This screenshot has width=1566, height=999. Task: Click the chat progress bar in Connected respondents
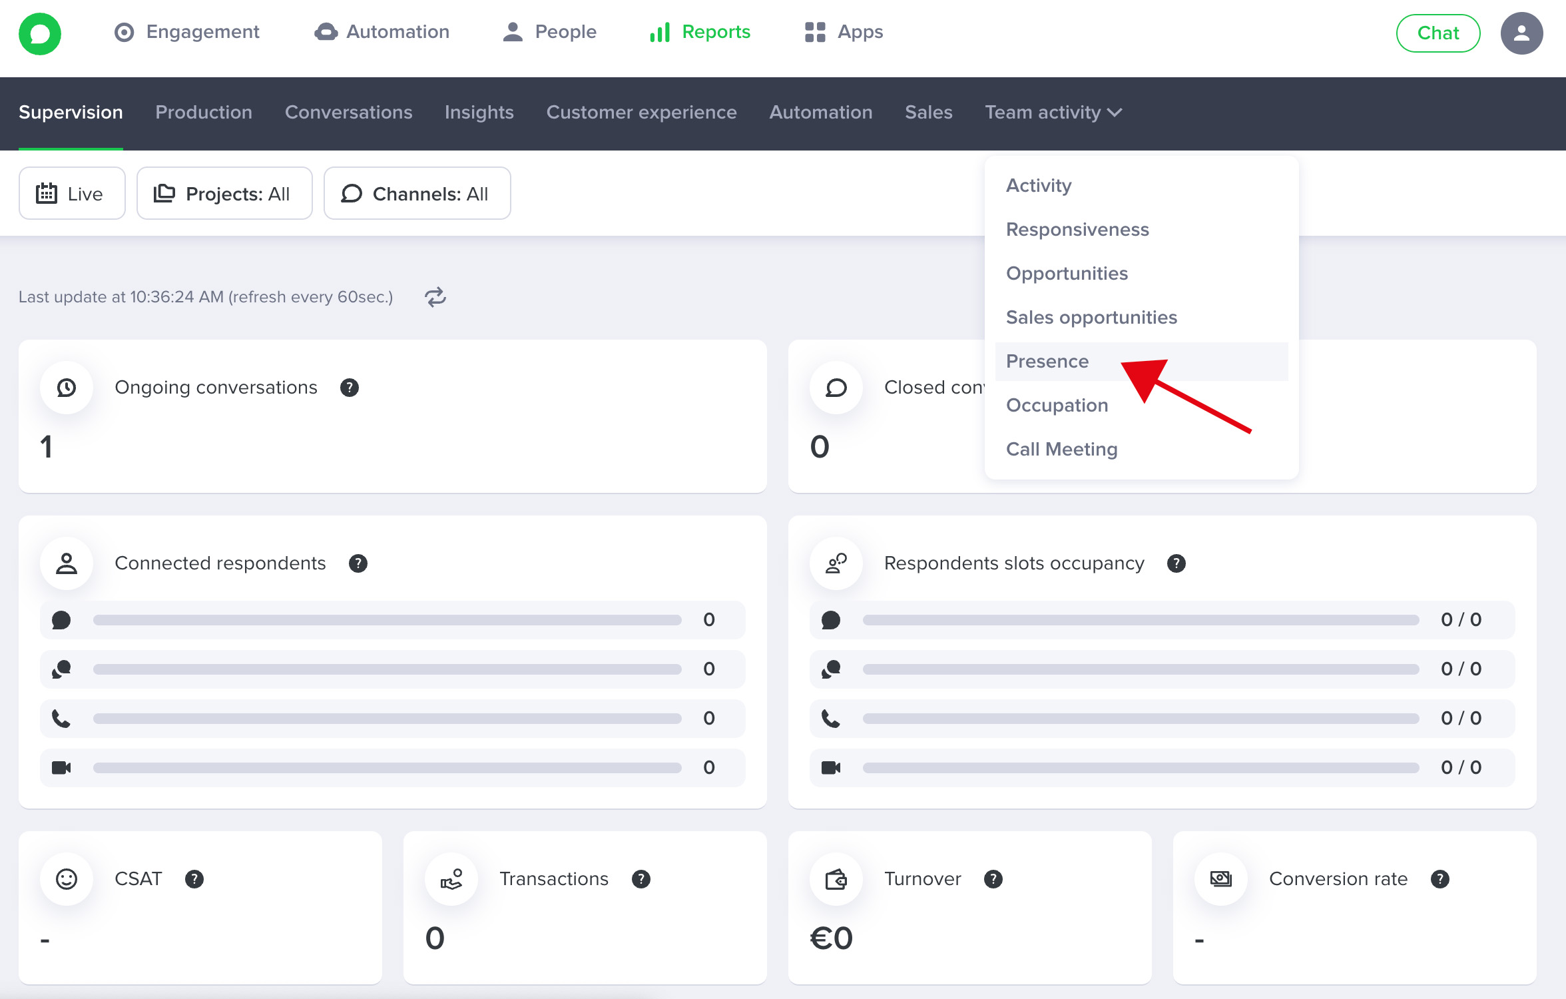[x=388, y=620]
